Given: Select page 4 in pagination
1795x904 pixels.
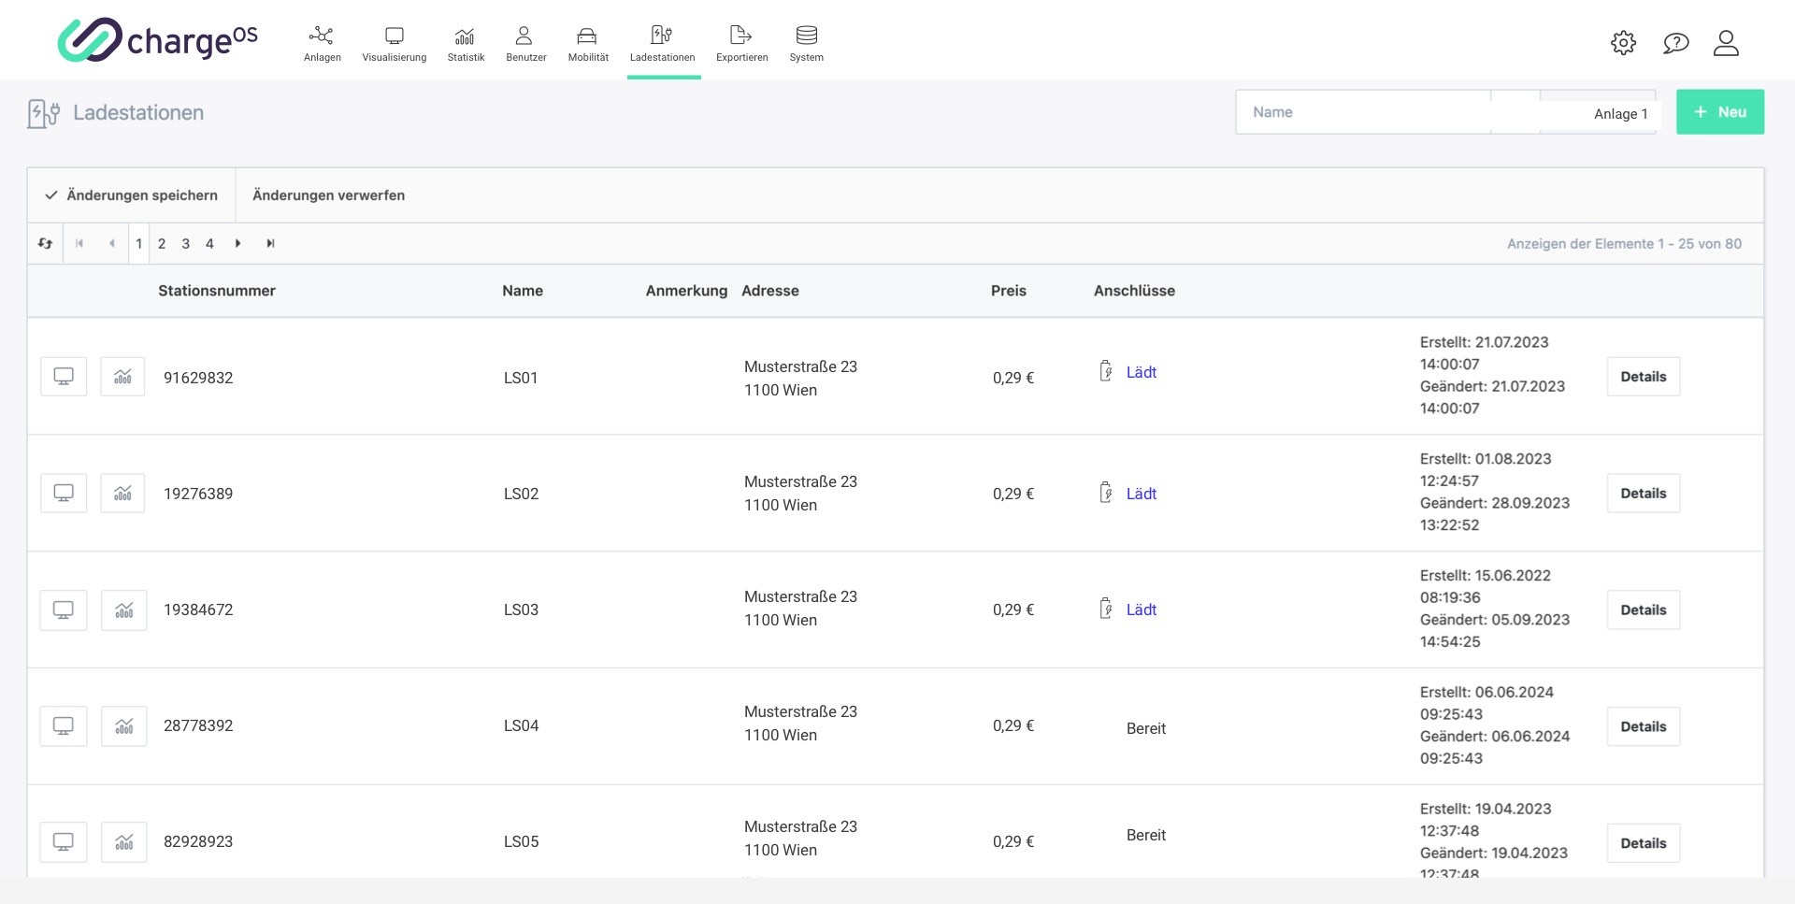Looking at the screenshot, I should click(209, 243).
